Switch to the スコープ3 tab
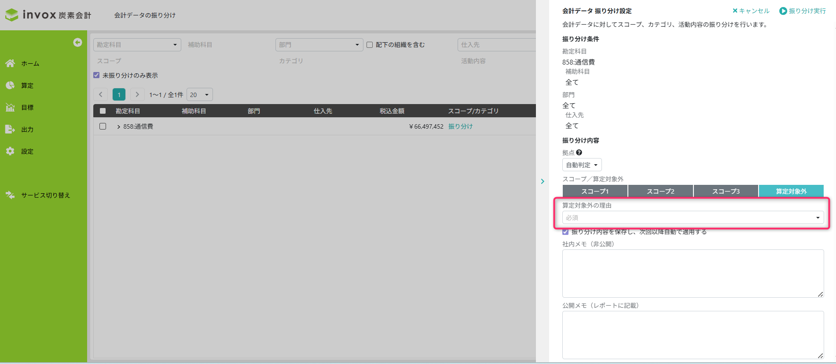The height and width of the screenshot is (364, 836). (x=726, y=191)
